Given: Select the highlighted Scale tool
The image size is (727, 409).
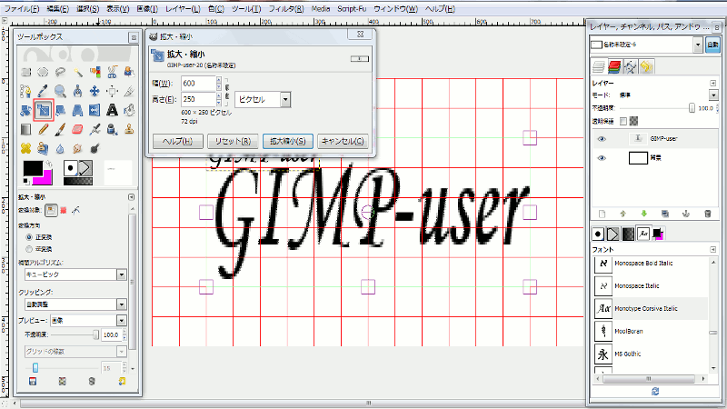Looking at the screenshot, I should click(43, 110).
